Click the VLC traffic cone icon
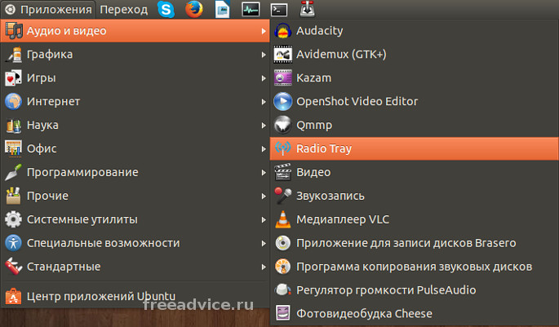 pyautogui.click(x=282, y=219)
